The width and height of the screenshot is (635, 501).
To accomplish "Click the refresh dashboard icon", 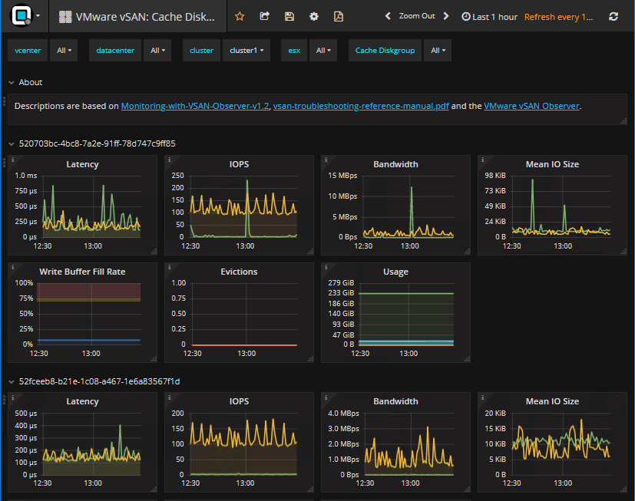I will (613, 16).
